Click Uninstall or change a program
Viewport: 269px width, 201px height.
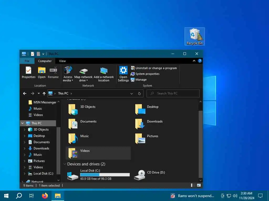[154, 68]
